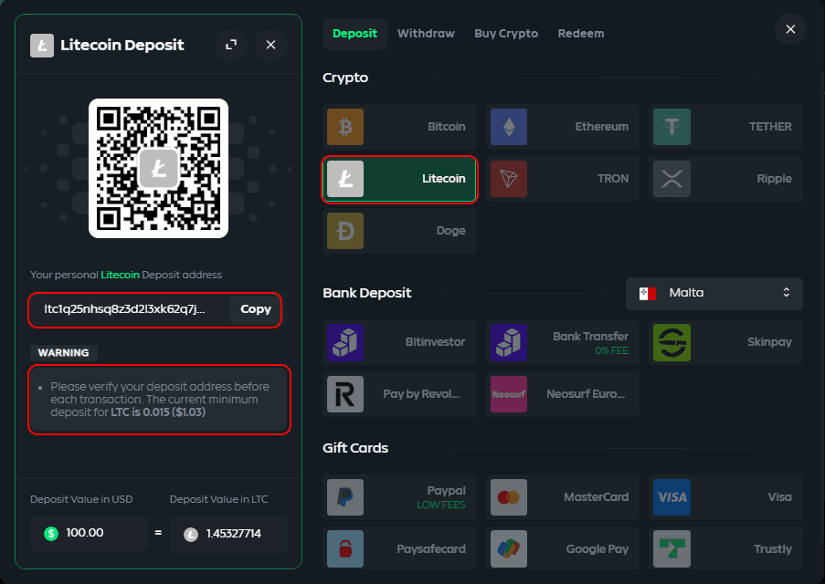Pick the Tether T icon
Viewport: 825px width, 584px height.
[672, 127]
